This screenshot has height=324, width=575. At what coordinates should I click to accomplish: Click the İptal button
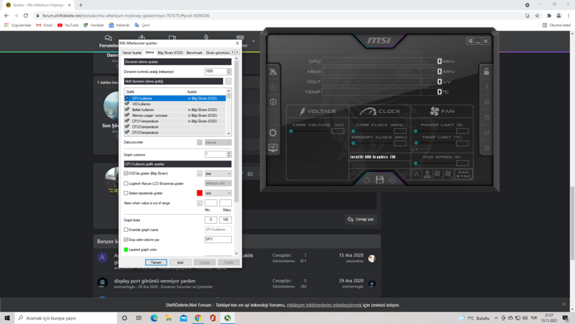pyautogui.click(x=180, y=263)
